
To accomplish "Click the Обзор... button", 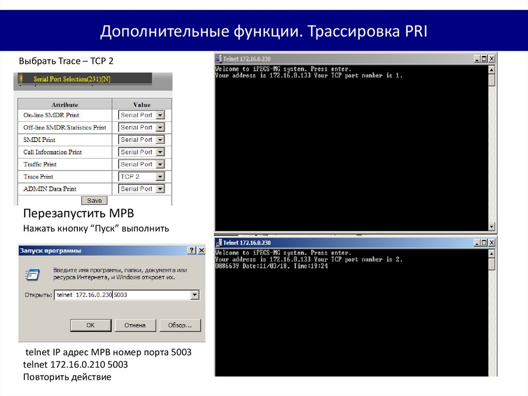I will (180, 325).
